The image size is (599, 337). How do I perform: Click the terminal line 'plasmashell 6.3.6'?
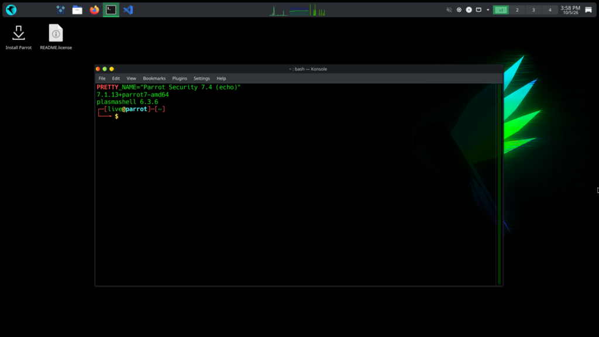(x=127, y=102)
